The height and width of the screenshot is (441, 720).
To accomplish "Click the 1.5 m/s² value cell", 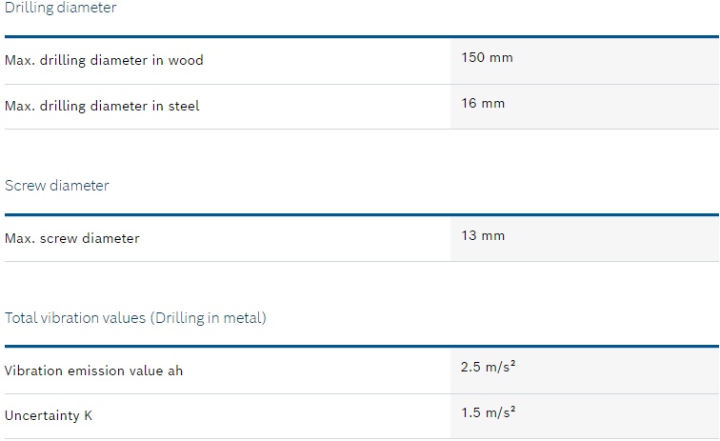I will (x=585, y=416).
